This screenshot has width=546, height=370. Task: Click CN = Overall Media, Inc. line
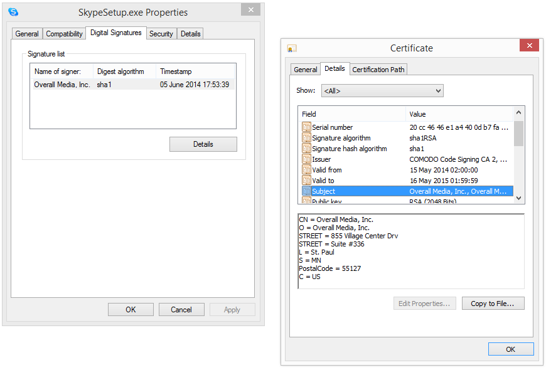coord(336,219)
